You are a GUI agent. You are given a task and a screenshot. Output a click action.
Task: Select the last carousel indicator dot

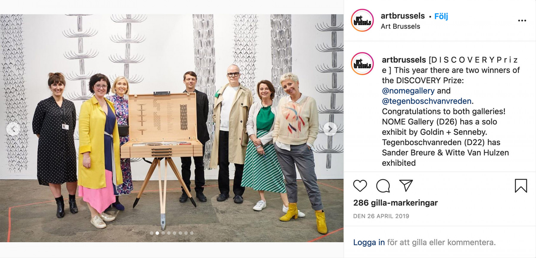point(191,233)
